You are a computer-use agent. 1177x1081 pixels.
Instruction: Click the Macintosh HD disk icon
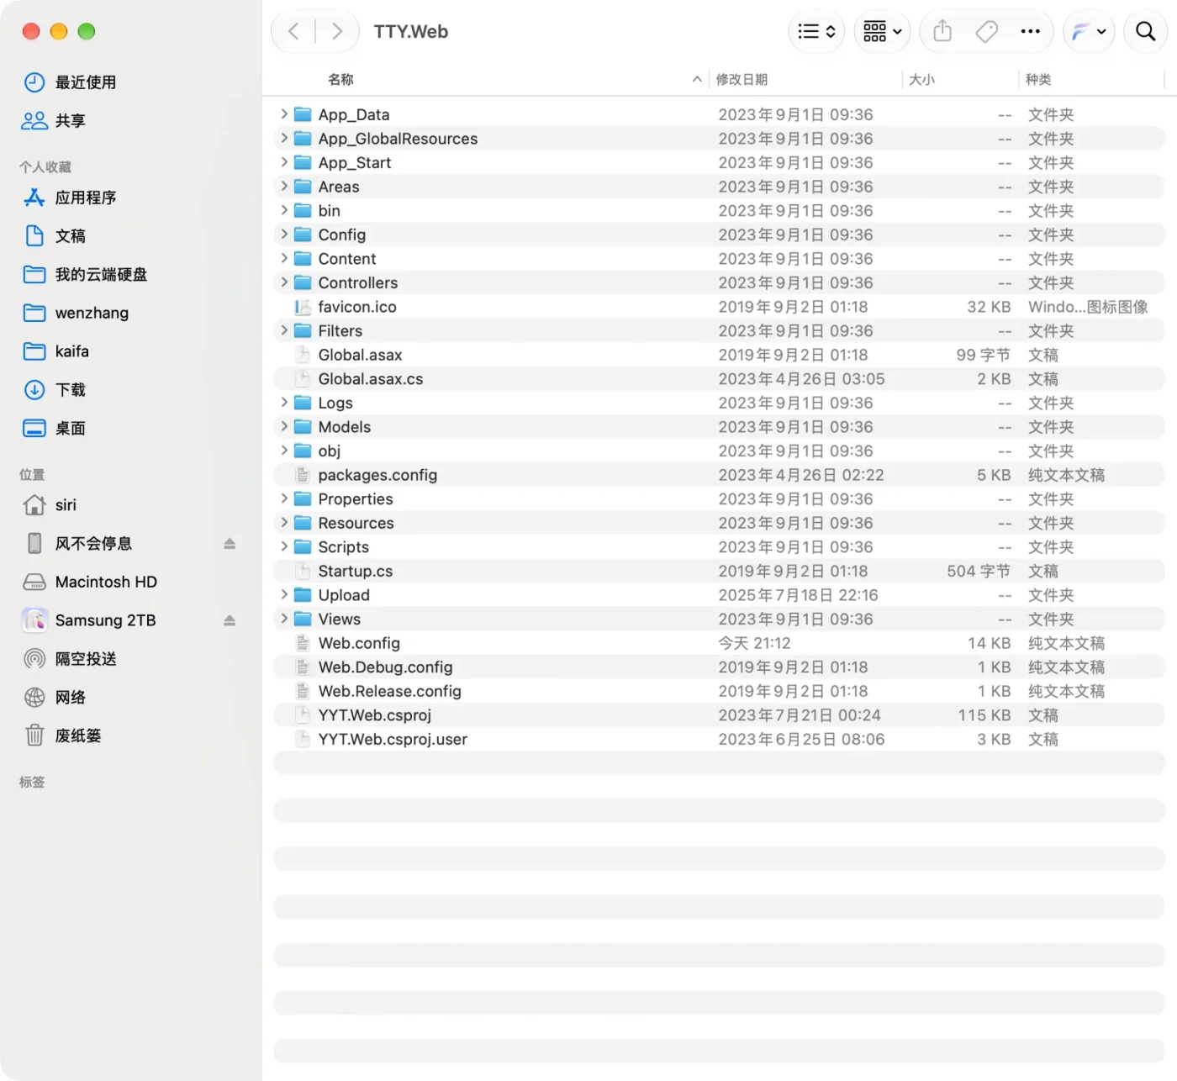(x=34, y=582)
